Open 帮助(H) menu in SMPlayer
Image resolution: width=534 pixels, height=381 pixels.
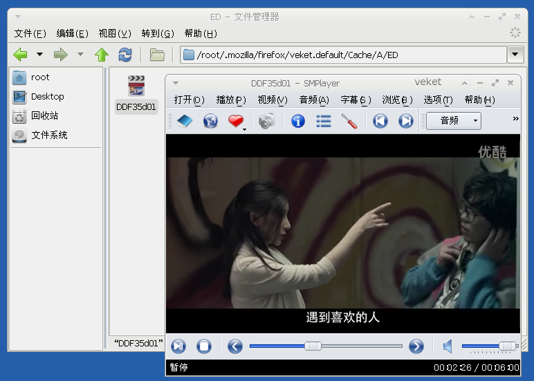480,100
